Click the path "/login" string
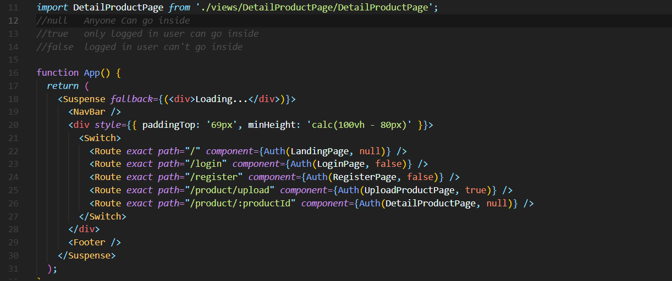Viewport: 672px width, 281px height. pyautogui.click(x=206, y=165)
